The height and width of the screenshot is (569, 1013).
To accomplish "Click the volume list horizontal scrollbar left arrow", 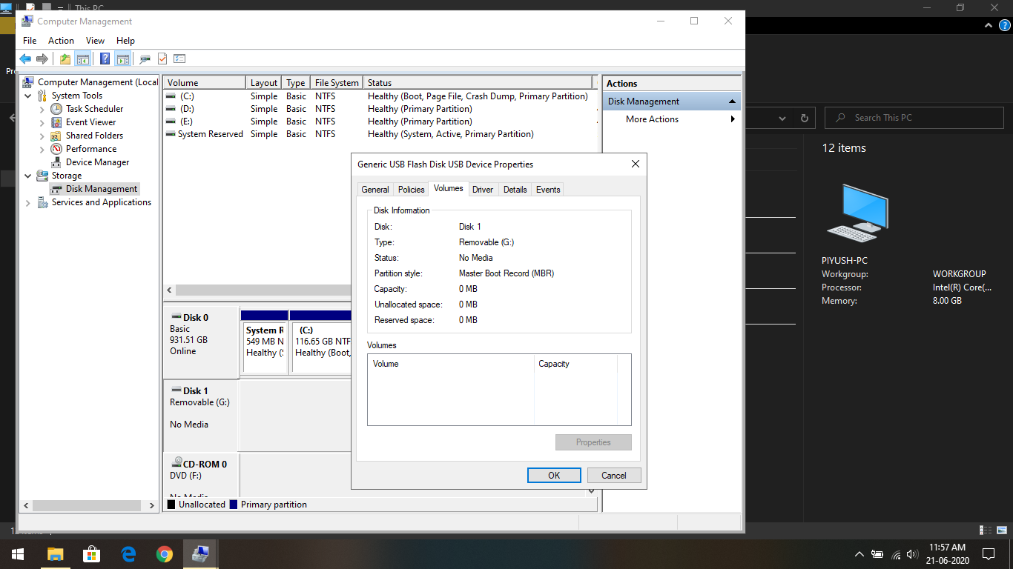I will click(169, 290).
